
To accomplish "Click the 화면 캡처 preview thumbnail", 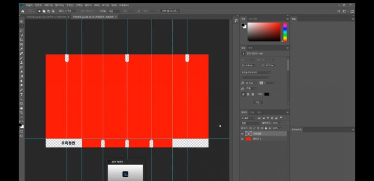I will point(125,173).
